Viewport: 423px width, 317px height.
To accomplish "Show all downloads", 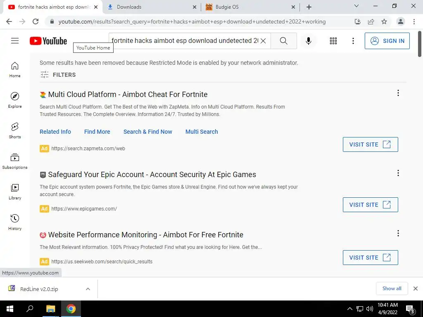I will (x=392, y=289).
